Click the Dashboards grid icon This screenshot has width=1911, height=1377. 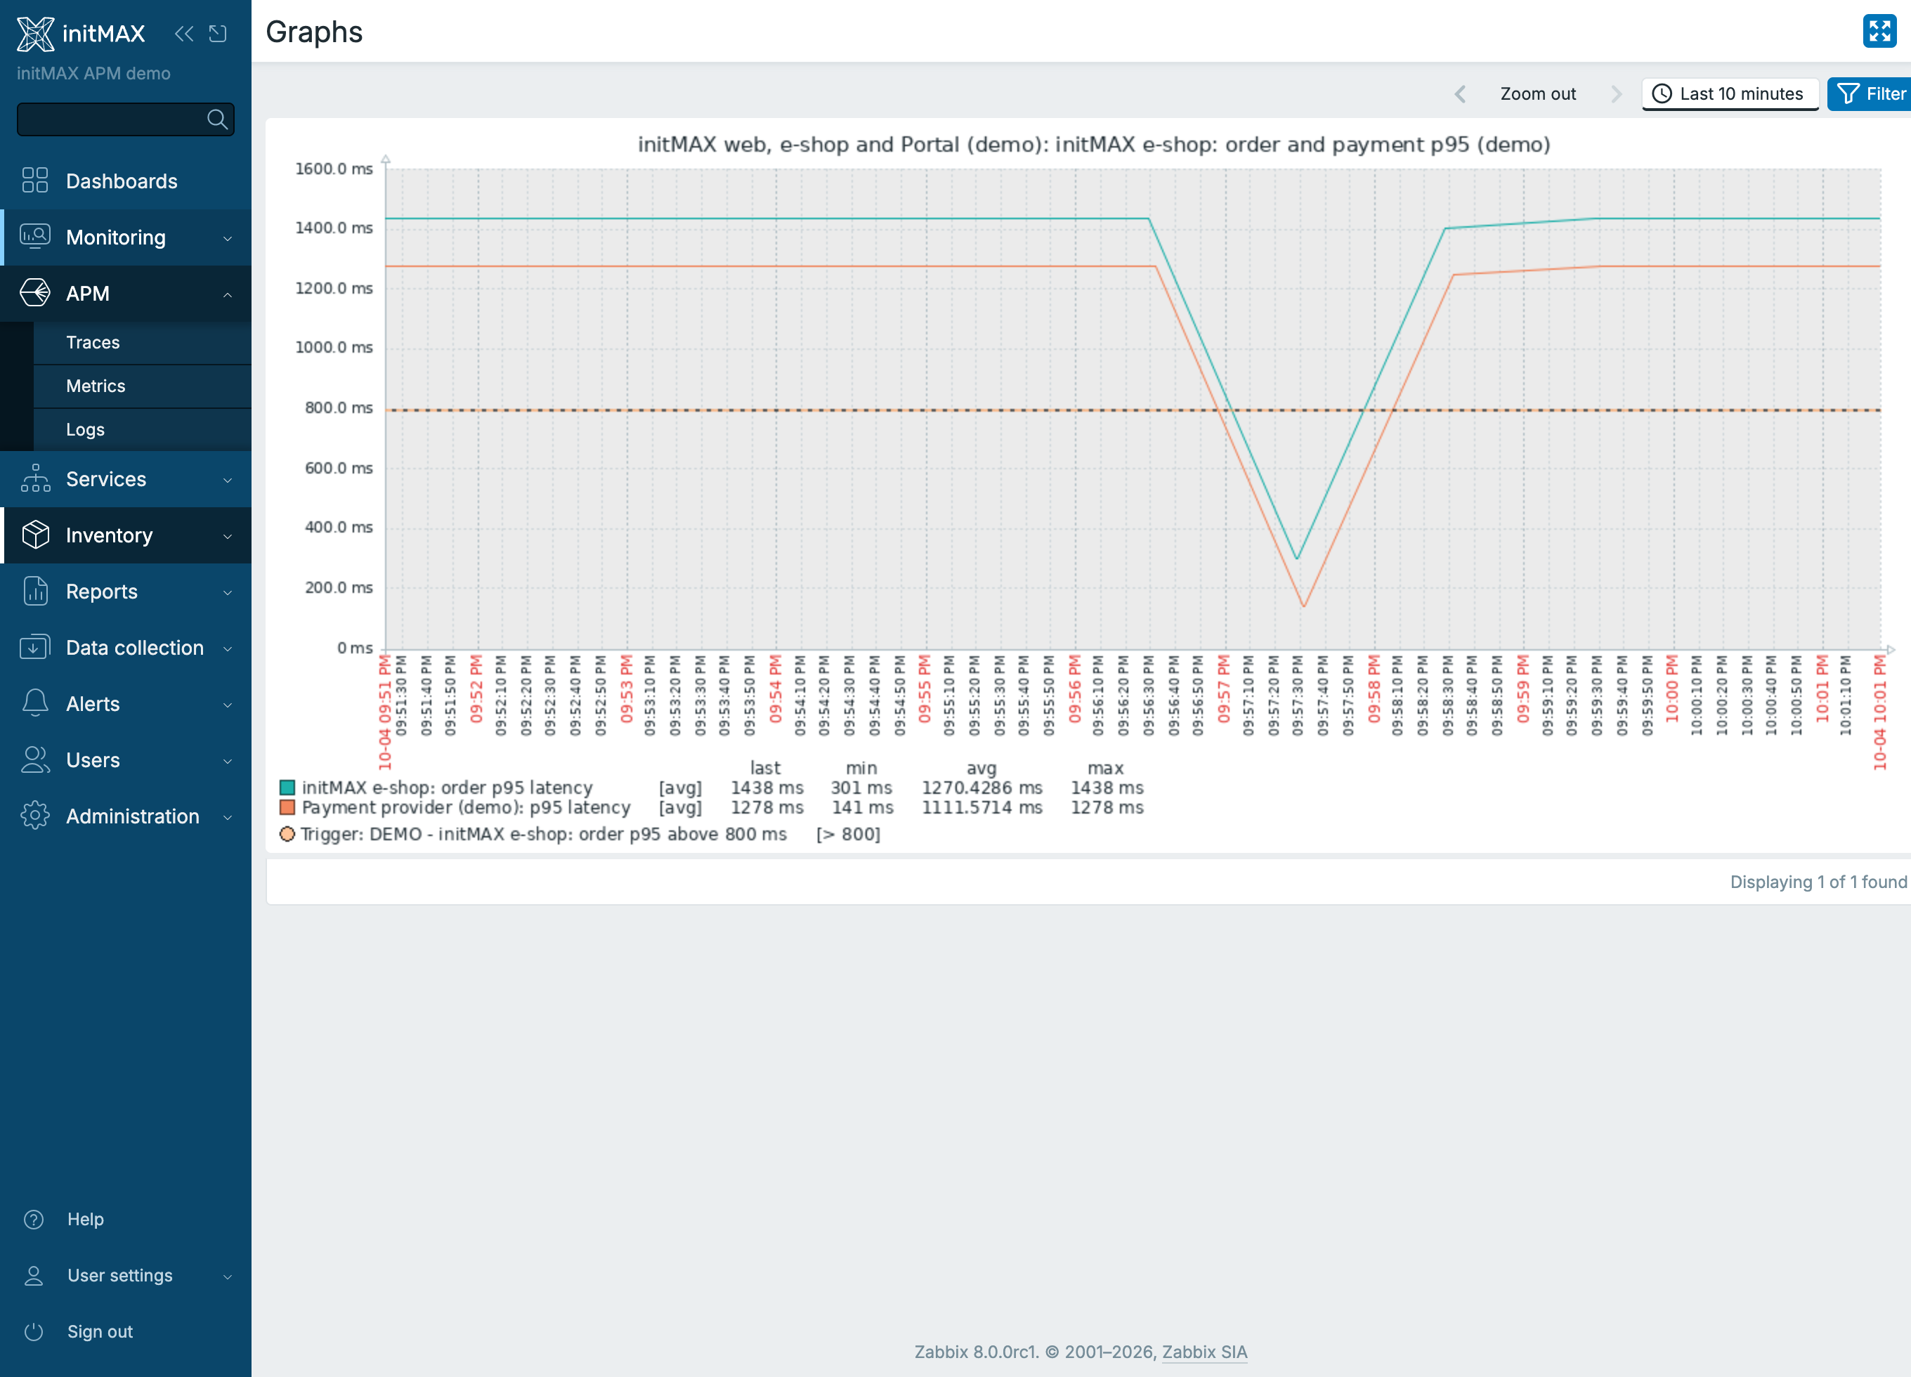coord(34,181)
